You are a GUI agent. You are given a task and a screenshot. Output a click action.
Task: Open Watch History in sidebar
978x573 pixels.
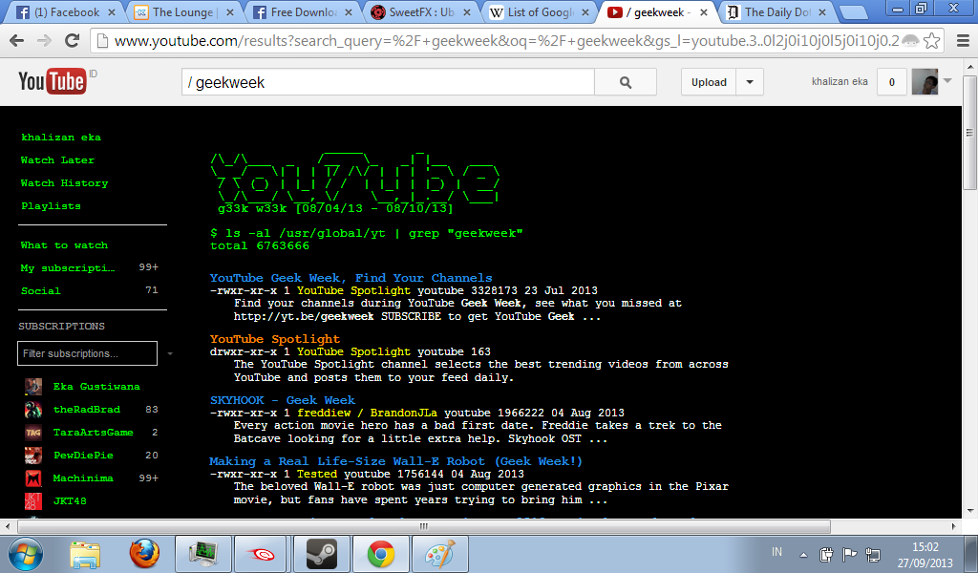pyautogui.click(x=64, y=183)
